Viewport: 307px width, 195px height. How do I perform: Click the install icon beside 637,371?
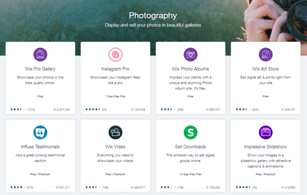(57, 187)
